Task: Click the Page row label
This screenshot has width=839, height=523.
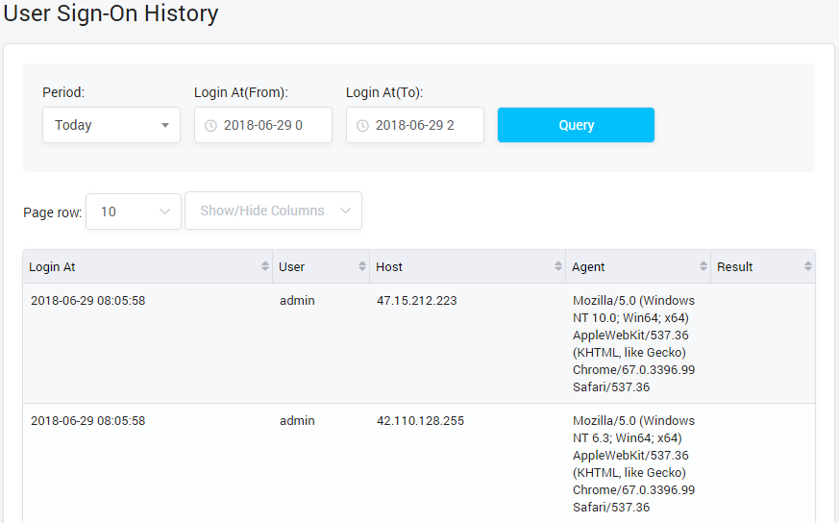Action: click(53, 212)
